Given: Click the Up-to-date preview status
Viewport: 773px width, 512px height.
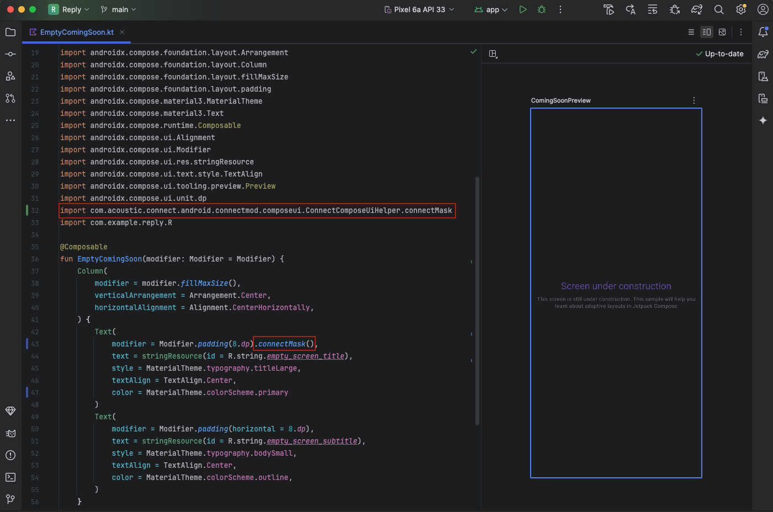Looking at the screenshot, I should [719, 54].
